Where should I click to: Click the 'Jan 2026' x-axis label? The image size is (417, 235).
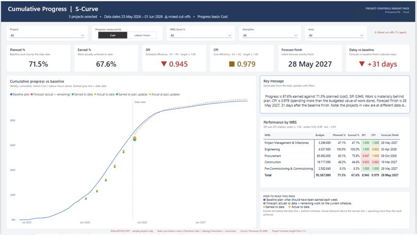click(x=85, y=222)
